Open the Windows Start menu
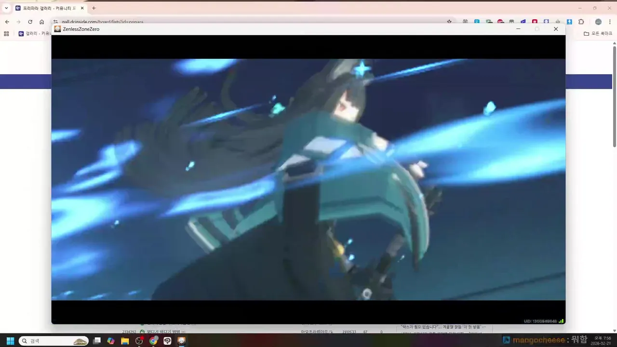 [10, 341]
